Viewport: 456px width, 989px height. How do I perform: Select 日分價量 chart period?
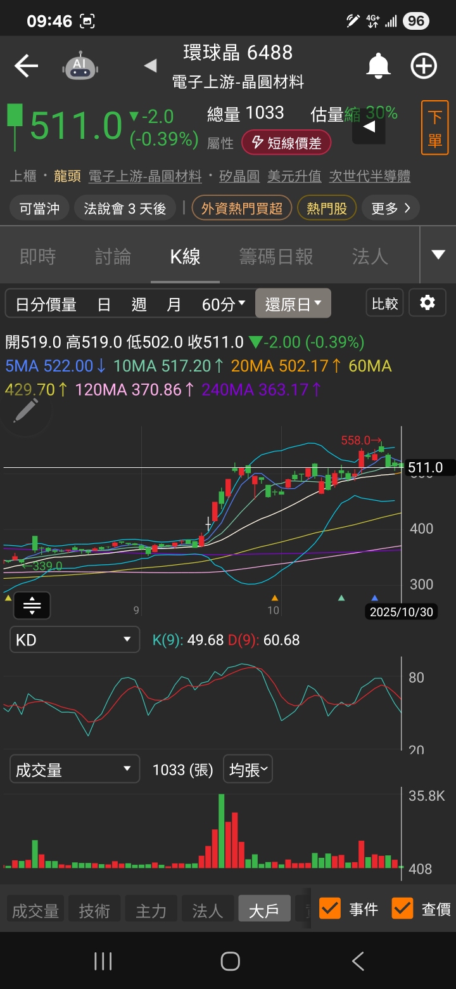pyautogui.click(x=46, y=304)
